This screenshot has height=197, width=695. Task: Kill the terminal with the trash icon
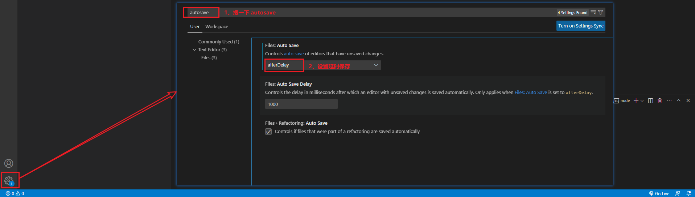click(660, 101)
